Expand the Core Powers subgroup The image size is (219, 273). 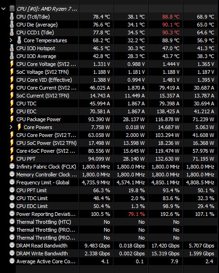(x=11, y=127)
